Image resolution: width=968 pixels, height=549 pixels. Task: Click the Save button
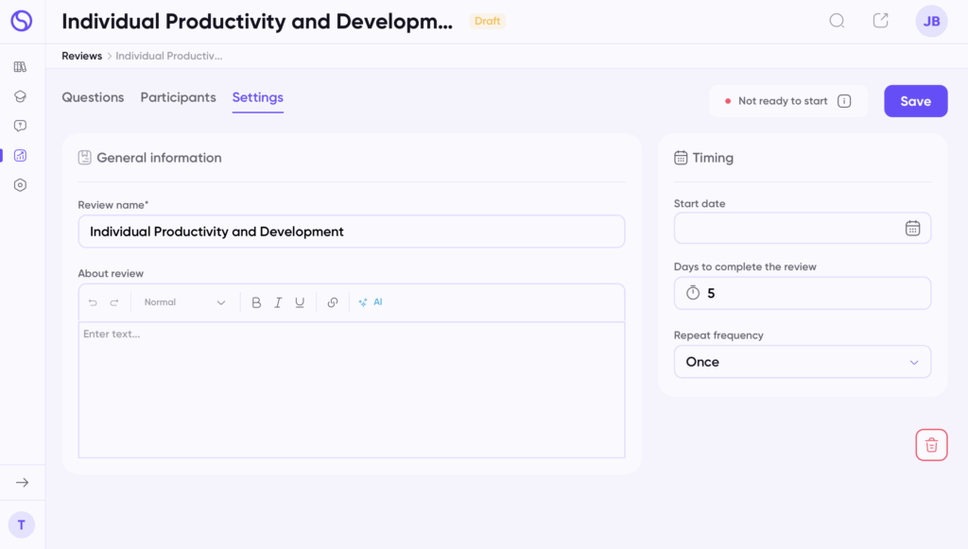[915, 101]
